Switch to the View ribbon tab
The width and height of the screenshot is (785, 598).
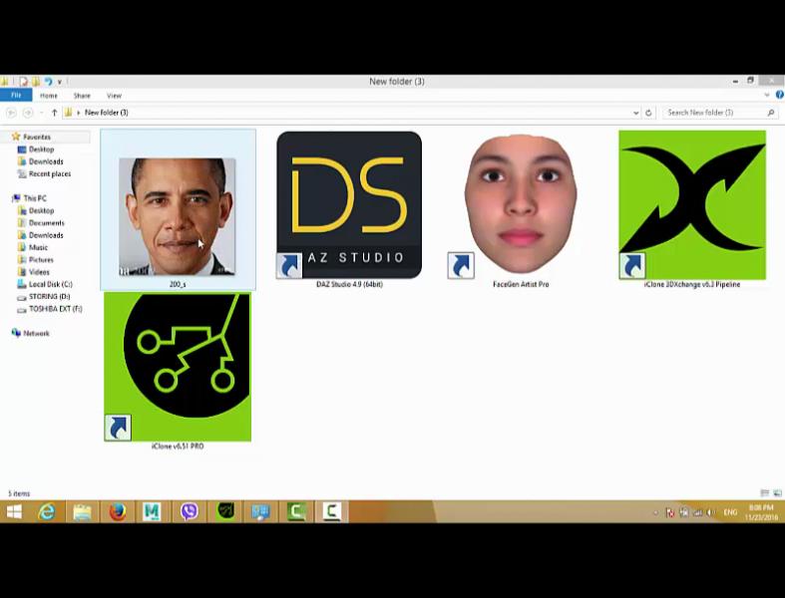[114, 96]
